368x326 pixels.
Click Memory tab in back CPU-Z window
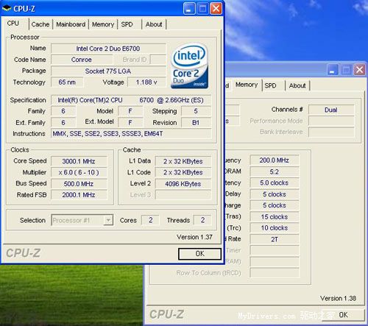click(x=247, y=85)
